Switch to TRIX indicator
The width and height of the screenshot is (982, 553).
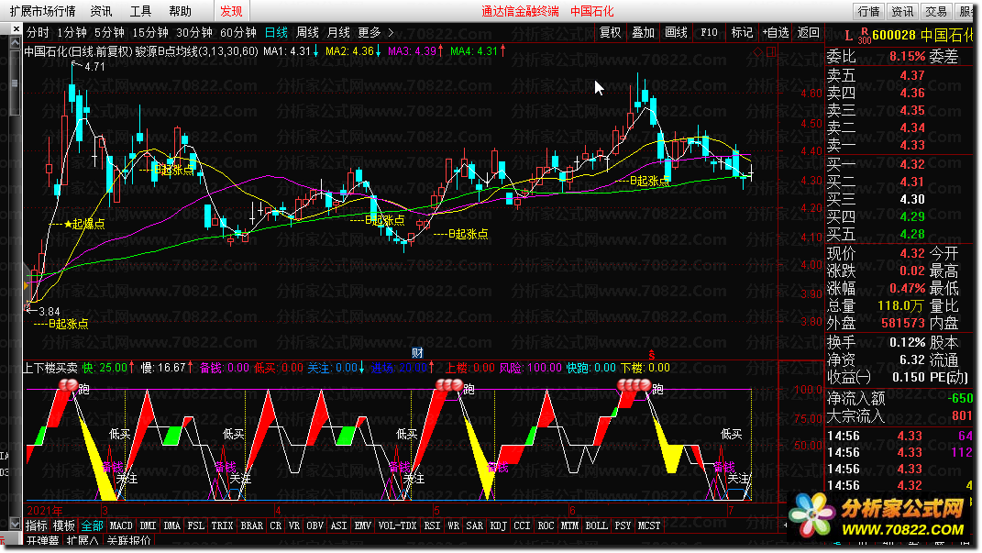[222, 526]
